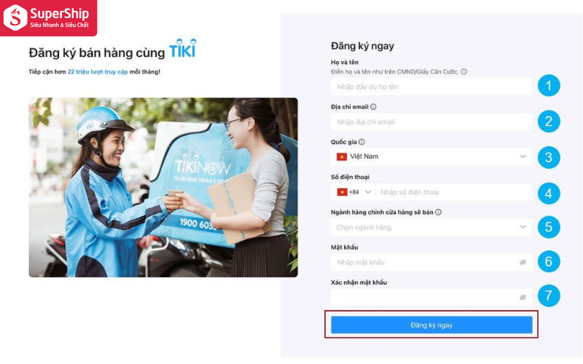Toggle password visibility in Mật khẩu field
Screen dimensions: 583x364
[523, 262]
